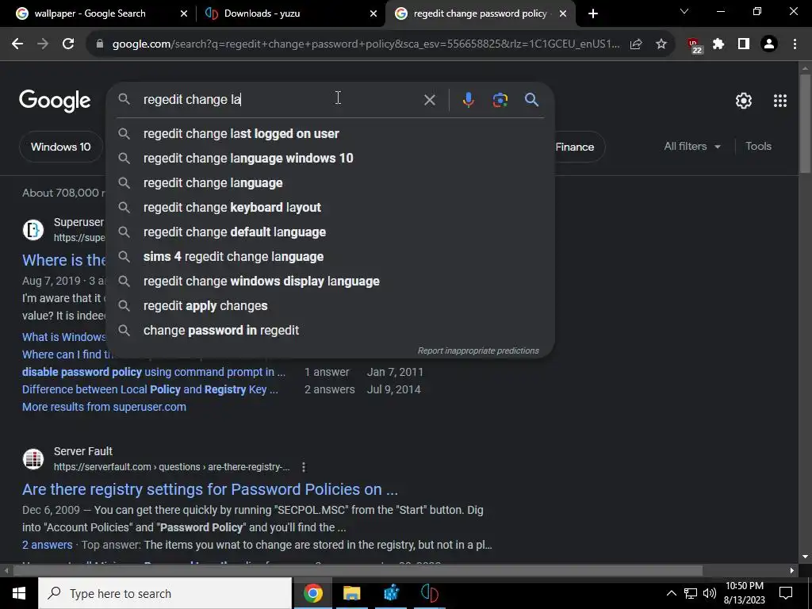Click the Chrome address bar URL
The width and height of the screenshot is (812, 609).
pos(366,44)
